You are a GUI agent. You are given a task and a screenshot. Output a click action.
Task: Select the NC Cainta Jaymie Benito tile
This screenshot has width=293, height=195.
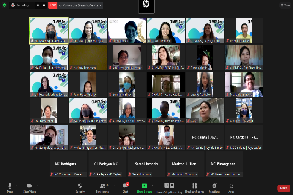point(205,137)
